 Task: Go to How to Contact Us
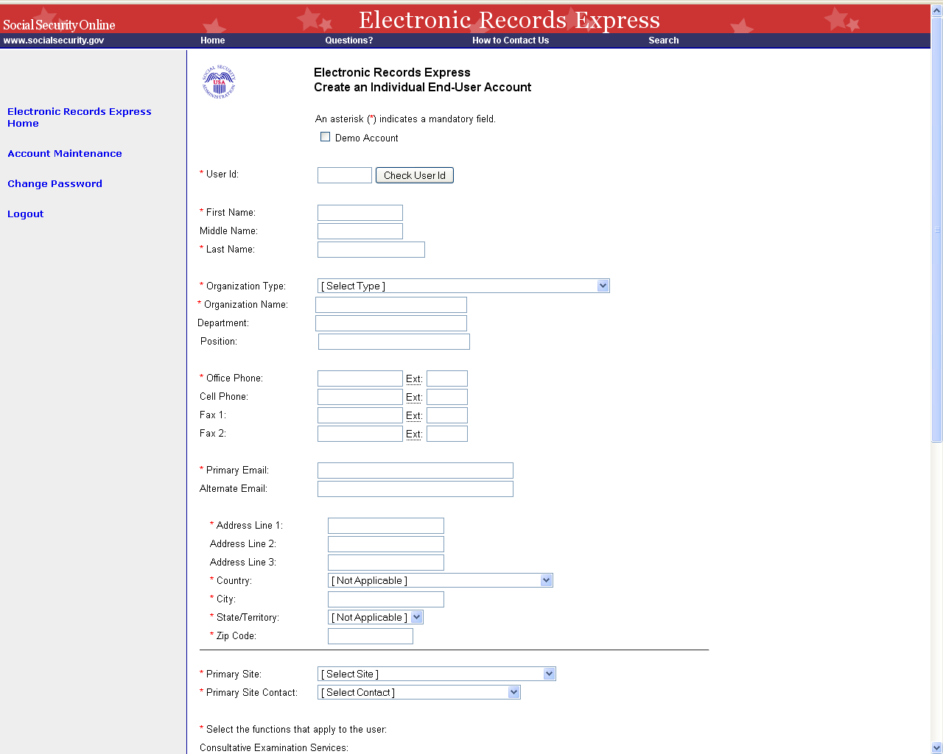(x=511, y=40)
